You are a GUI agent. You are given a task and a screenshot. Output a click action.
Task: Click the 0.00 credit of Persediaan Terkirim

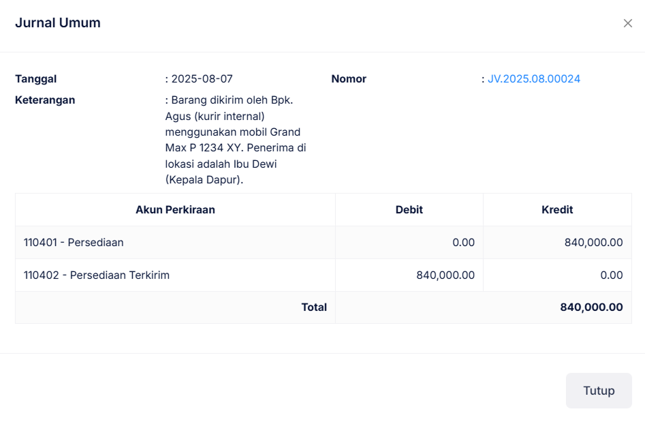[611, 275]
